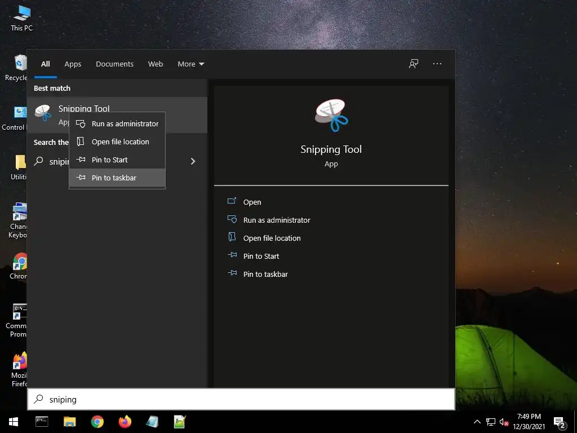Expand the More dropdown filter

190,64
